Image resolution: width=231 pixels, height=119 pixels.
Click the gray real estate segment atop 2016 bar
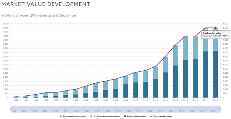click(x=195, y=37)
